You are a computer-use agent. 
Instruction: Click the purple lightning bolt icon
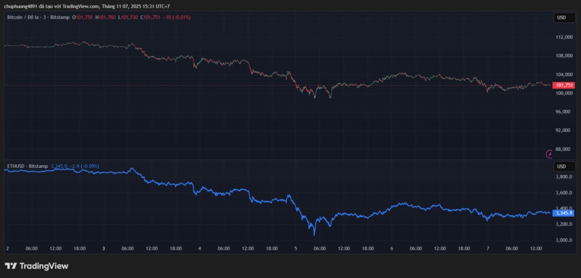pos(549,154)
